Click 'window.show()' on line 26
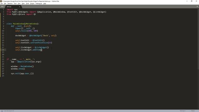This screenshot has height=112, width=199. pos(18,69)
